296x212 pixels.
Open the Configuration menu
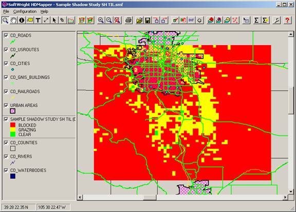(25, 11)
